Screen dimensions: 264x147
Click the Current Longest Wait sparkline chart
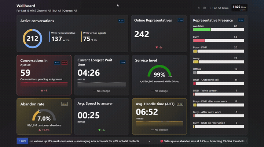pos(102,84)
